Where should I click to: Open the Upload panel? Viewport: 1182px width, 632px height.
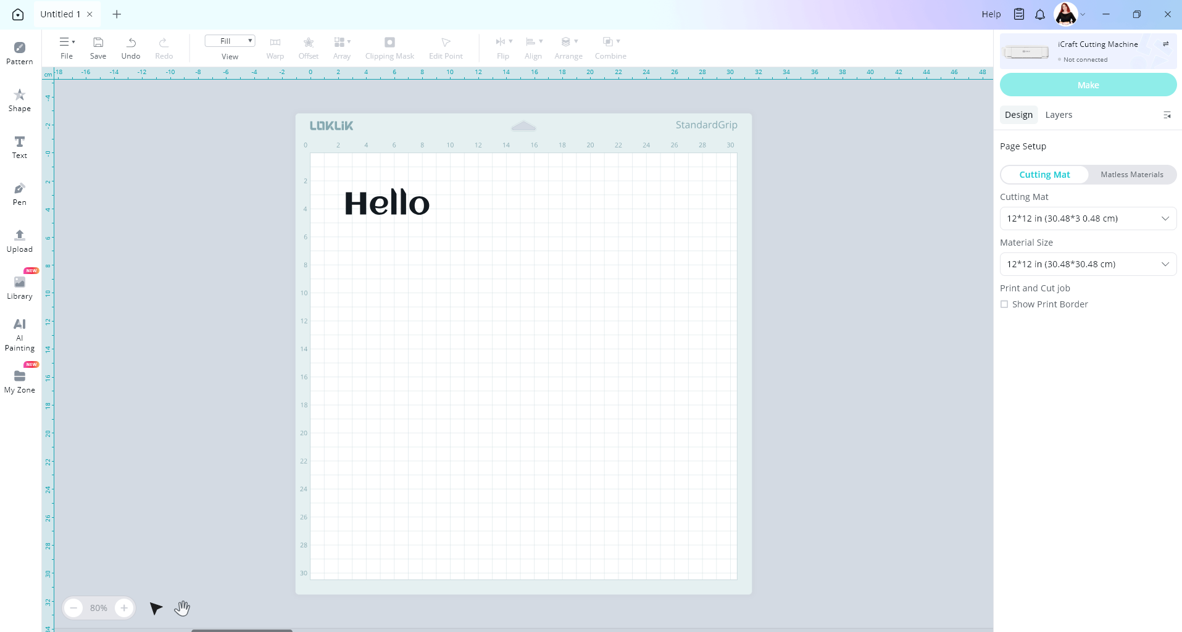pos(20,241)
